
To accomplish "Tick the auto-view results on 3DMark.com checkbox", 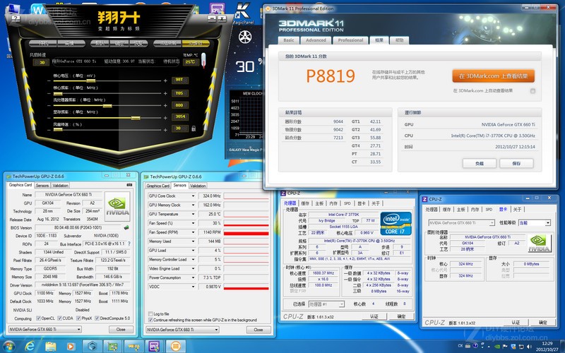I will [x=533, y=91].
